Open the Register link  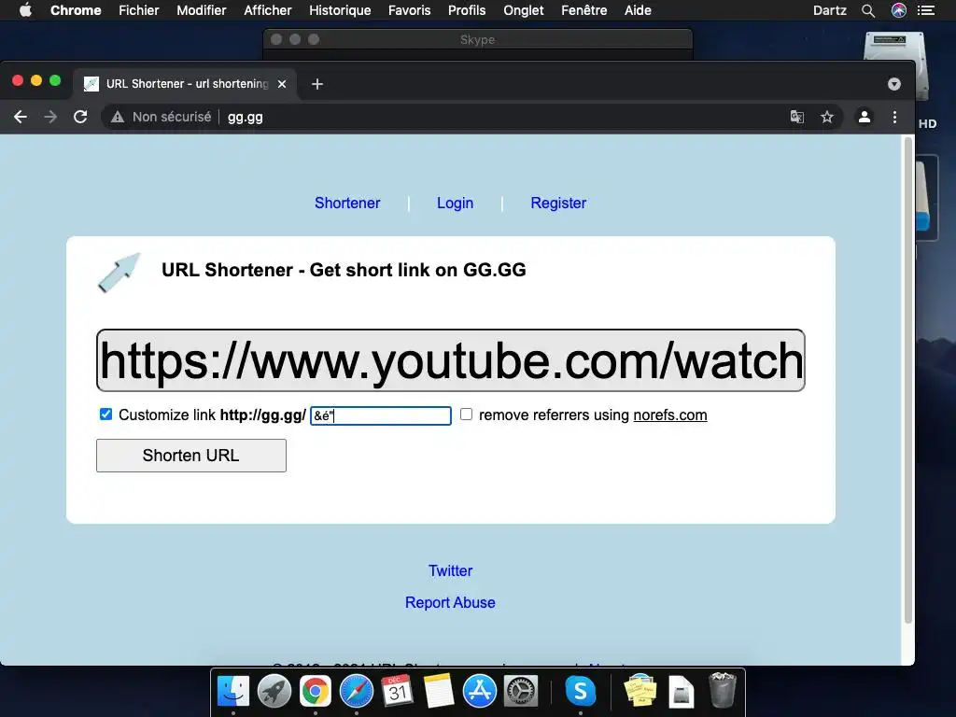tap(558, 203)
